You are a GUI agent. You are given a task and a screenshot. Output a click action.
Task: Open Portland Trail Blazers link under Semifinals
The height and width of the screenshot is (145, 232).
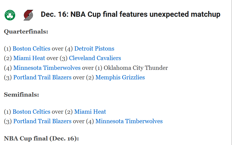(x=42, y=121)
